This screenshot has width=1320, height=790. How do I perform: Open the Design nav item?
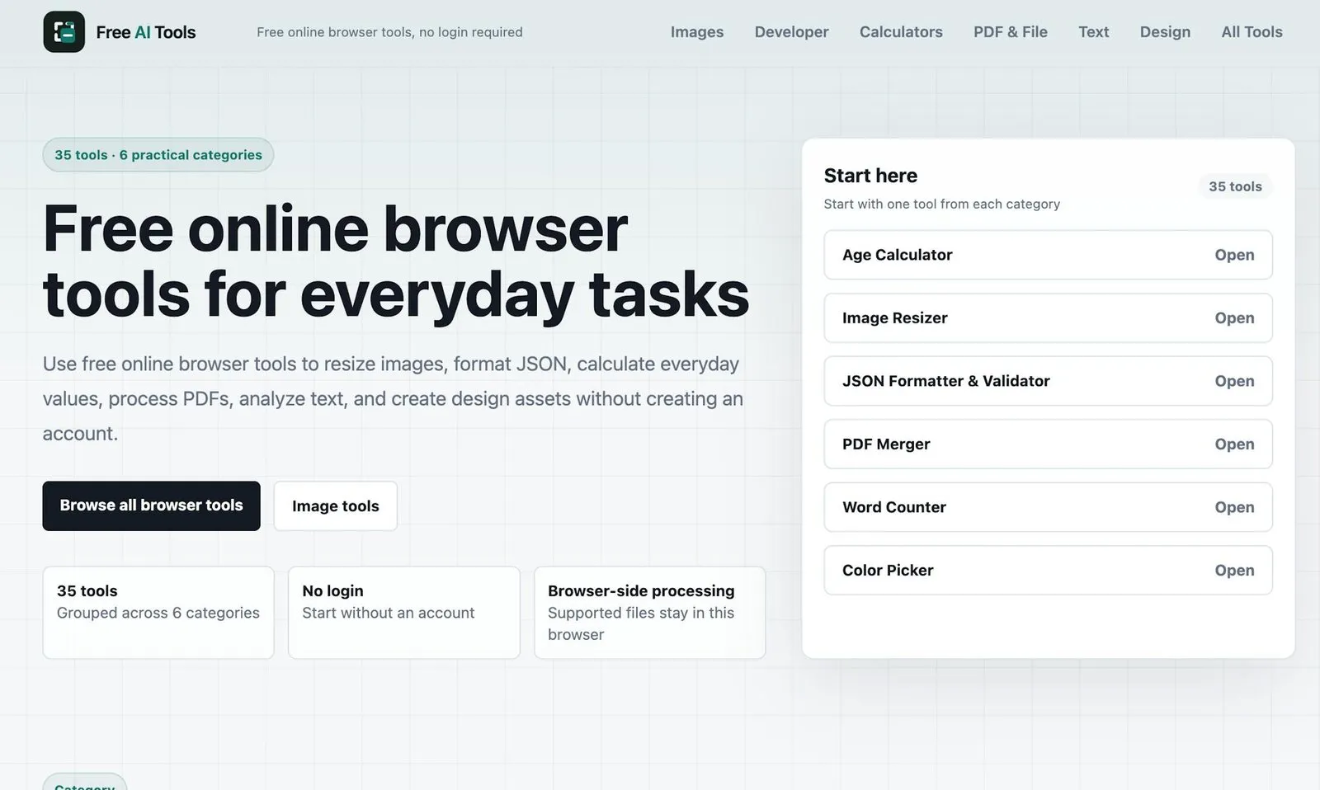(1165, 32)
